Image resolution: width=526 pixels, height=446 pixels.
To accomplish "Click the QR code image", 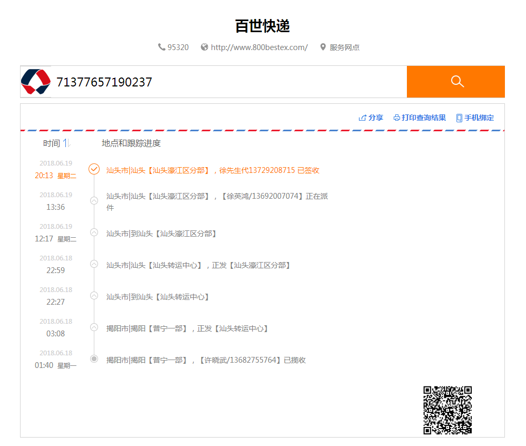I will click(447, 410).
